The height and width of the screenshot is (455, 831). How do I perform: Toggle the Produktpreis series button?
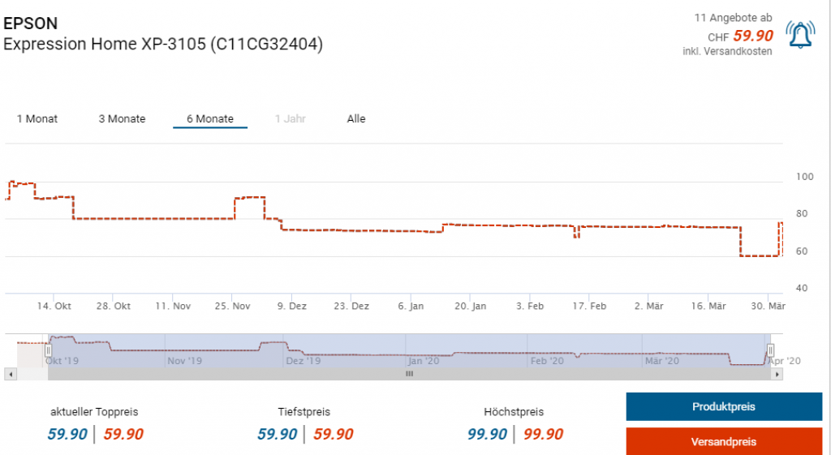click(x=724, y=406)
